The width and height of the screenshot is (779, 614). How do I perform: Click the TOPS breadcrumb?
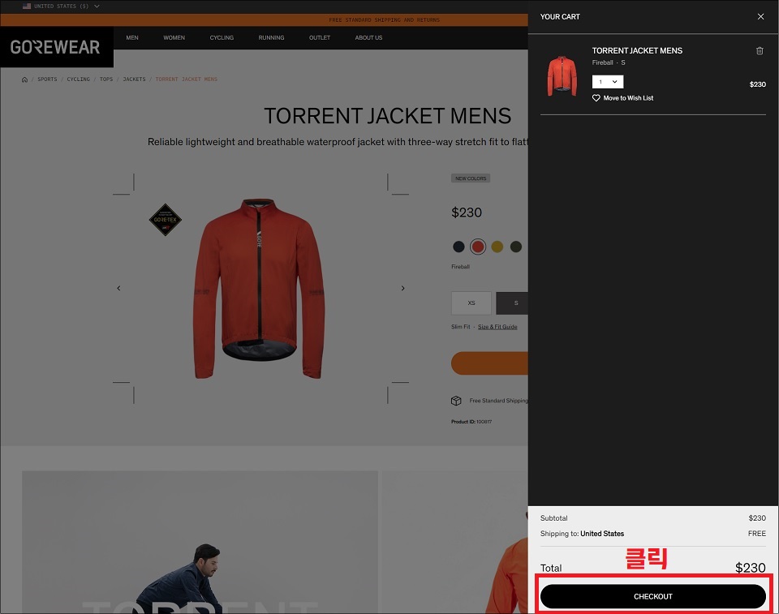point(106,79)
